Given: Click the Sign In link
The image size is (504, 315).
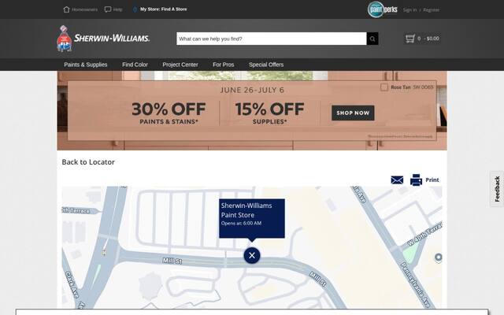Looking at the screenshot, I should 409,10.
